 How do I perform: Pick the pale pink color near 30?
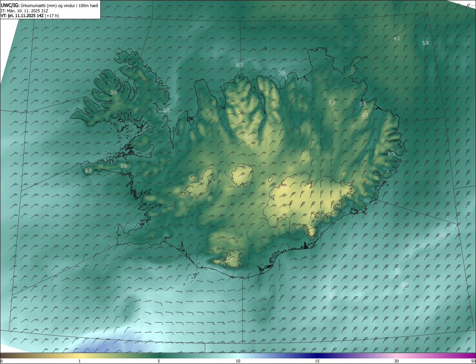click(396, 355)
